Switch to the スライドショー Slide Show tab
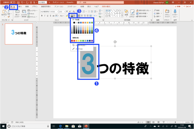This screenshot has height=129, width=194. click(72, 7)
